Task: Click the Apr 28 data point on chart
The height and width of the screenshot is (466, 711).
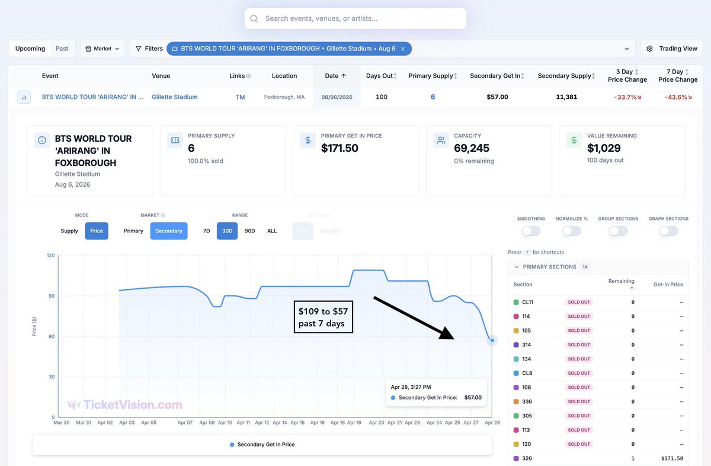Action: coord(492,340)
